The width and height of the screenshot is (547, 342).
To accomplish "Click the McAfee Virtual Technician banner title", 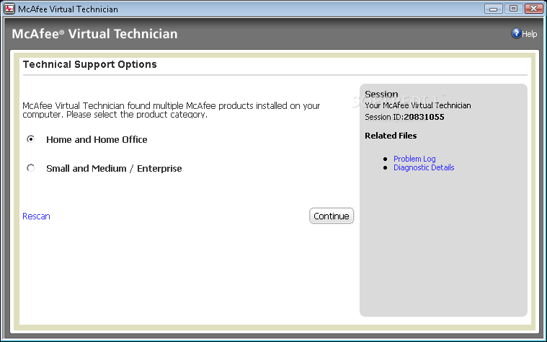I will coord(94,34).
